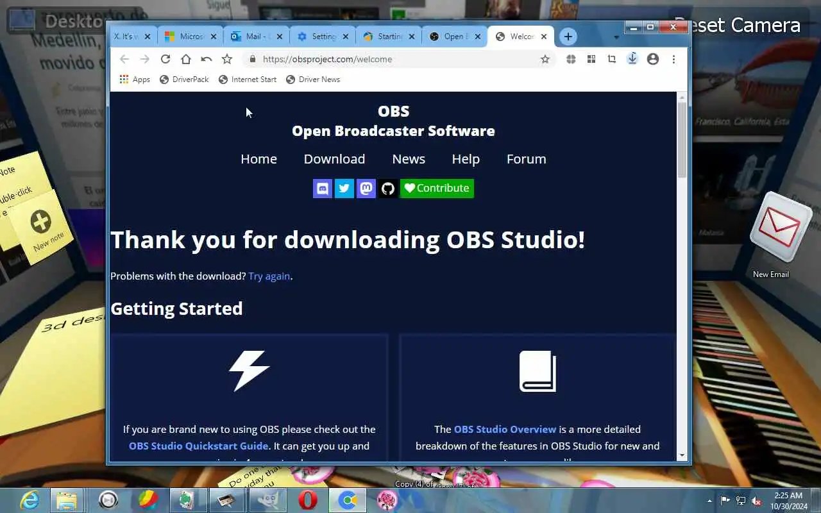This screenshot has width=821, height=513.
Task: Open the tab list dropdown arrow
Action: coord(616,37)
